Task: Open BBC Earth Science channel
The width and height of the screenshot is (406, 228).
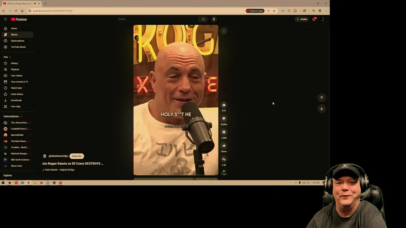Action: [17, 160]
